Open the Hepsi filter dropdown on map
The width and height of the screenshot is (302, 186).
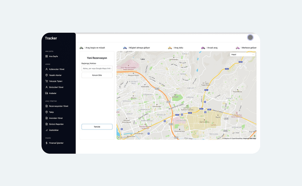242,55
